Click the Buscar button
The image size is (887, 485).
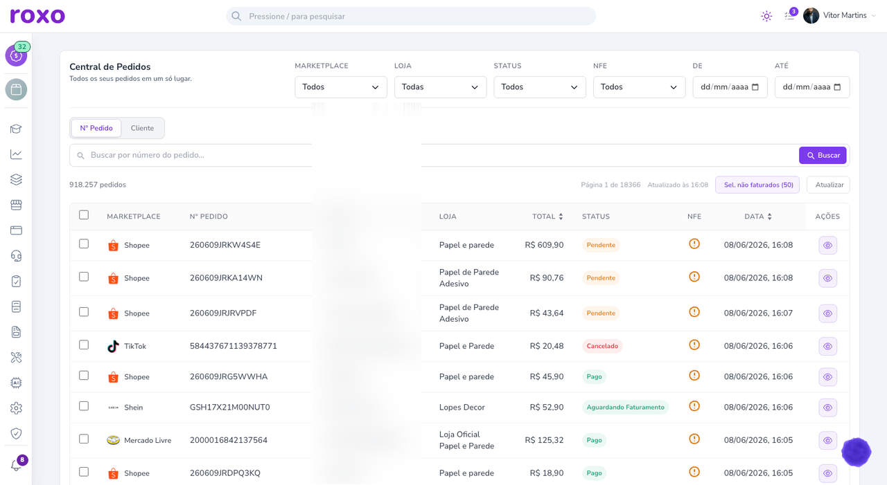click(x=823, y=156)
